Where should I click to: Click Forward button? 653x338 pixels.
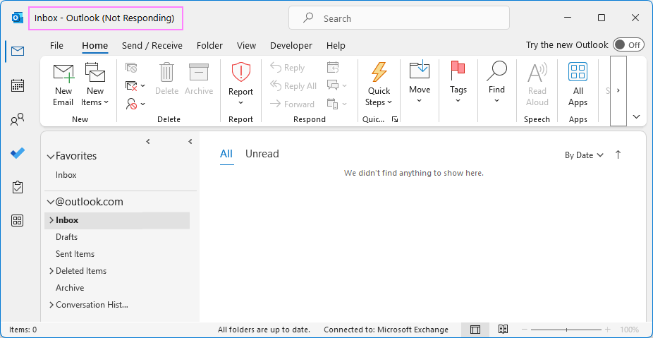coord(292,104)
